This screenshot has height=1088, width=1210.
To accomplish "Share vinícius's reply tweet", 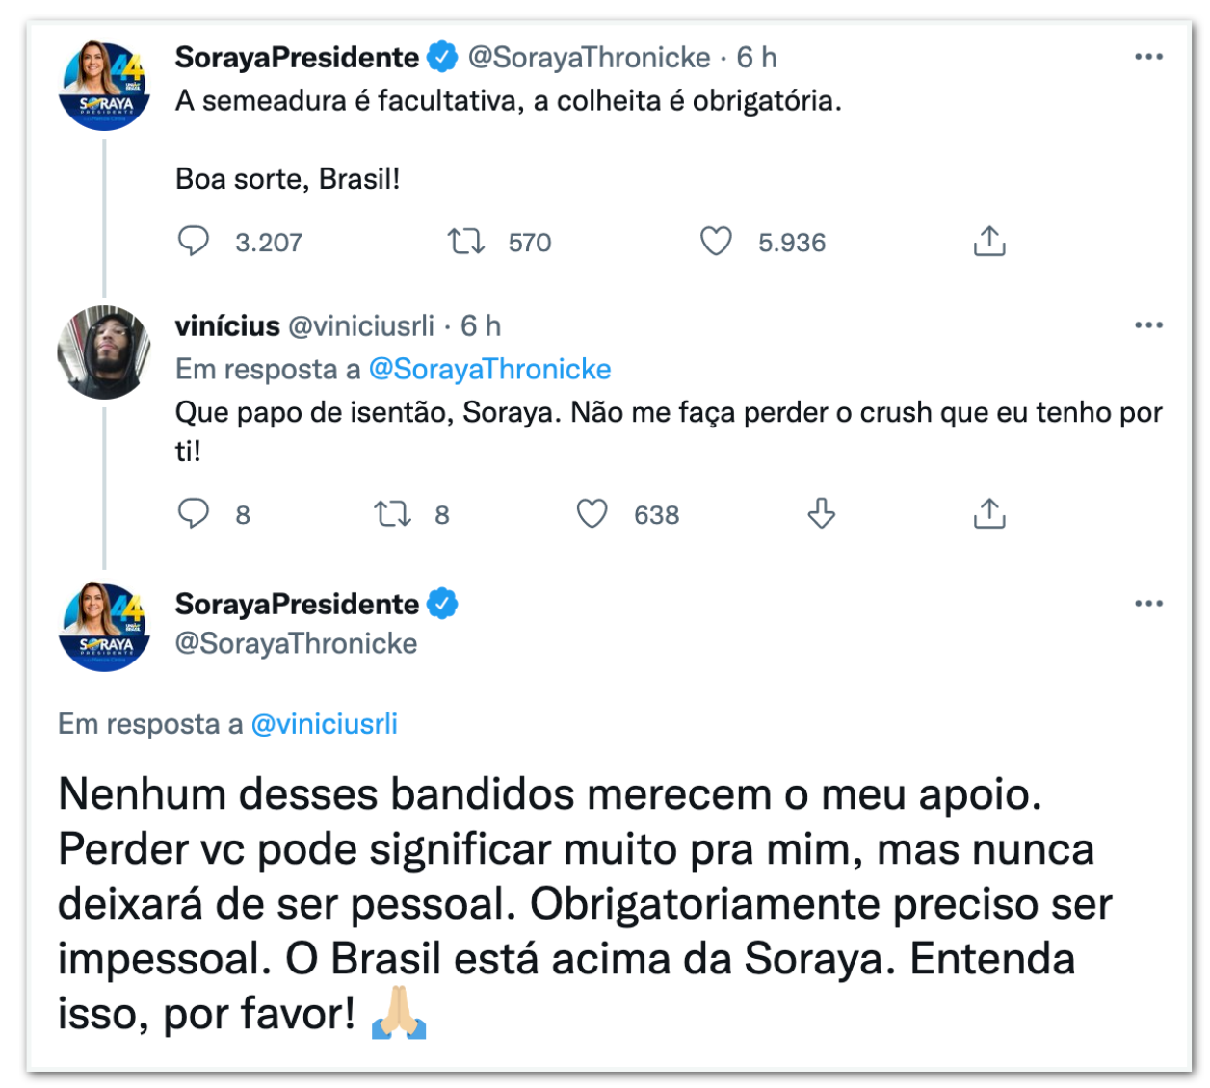I will tap(989, 513).
